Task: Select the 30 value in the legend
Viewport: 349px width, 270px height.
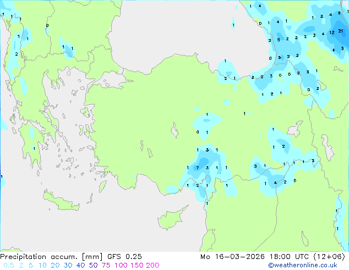Action: click(x=68, y=266)
